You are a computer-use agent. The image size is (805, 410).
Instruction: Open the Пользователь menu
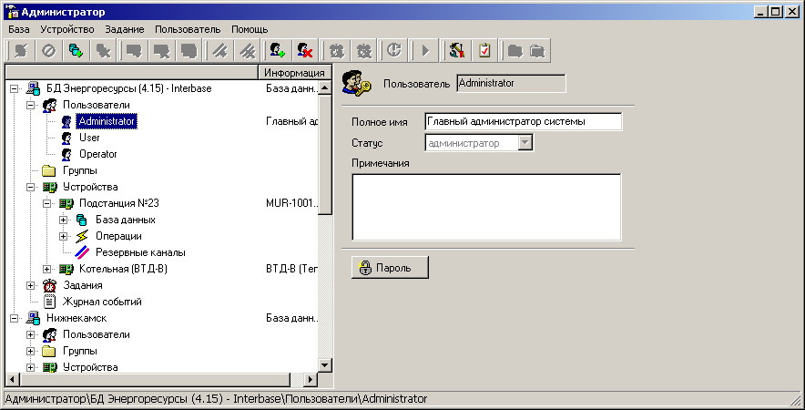click(x=188, y=29)
